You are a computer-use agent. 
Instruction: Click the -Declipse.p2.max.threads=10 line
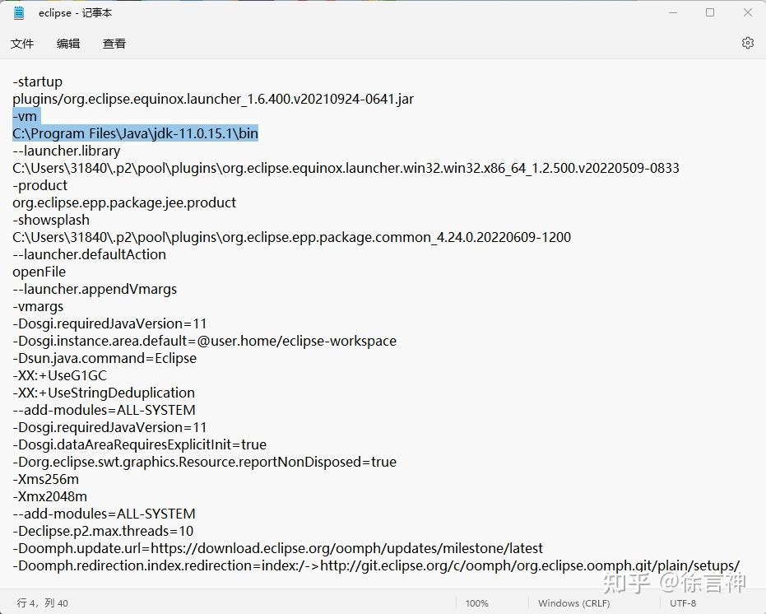103,531
